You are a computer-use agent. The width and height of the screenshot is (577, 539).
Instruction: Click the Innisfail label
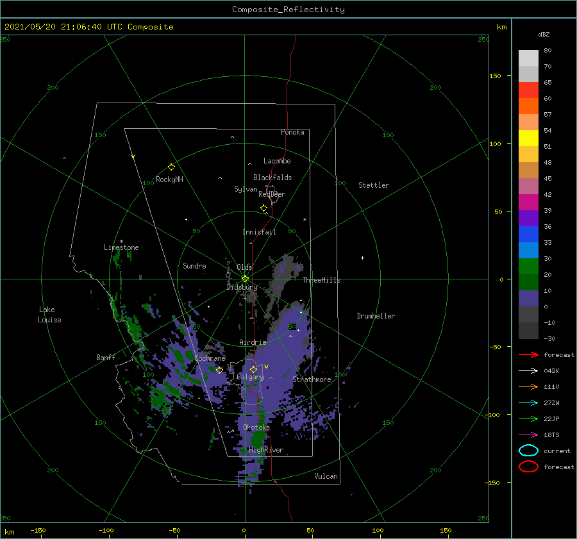(259, 232)
